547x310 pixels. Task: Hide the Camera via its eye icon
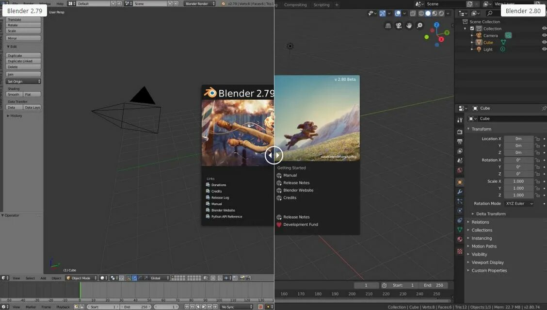pos(544,35)
